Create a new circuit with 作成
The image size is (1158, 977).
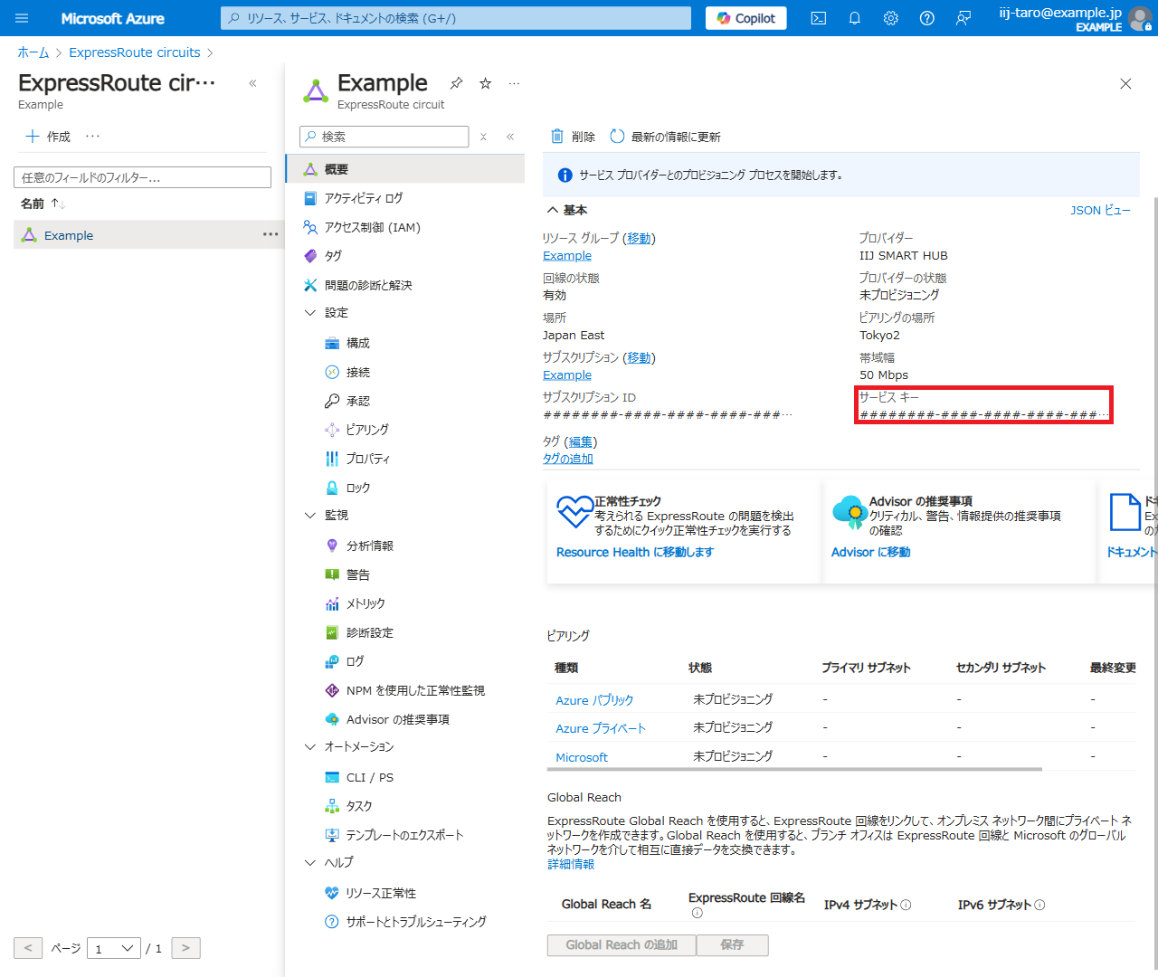click(x=48, y=137)
